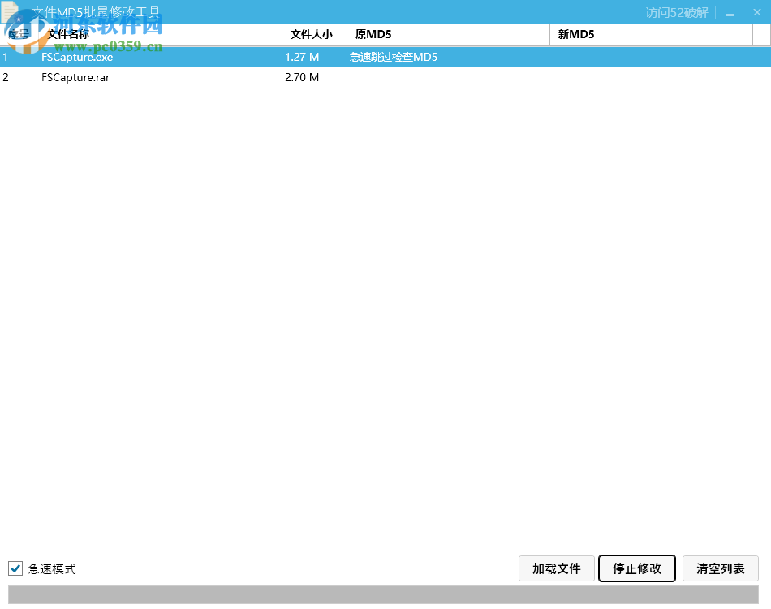The image size is (771, 609).
Task: Click the 2.70 M file size cell
Action: 300,77
